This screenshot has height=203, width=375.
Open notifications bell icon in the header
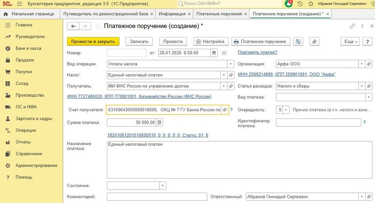pyautogui.click(x=289, y=4)
